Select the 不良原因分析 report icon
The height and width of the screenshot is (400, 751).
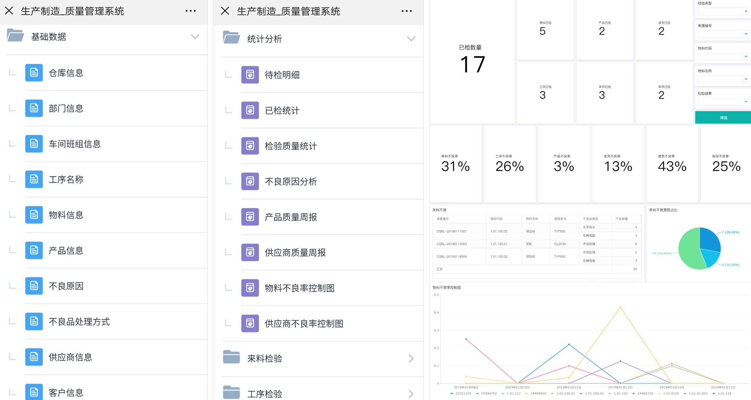[250, 181]
